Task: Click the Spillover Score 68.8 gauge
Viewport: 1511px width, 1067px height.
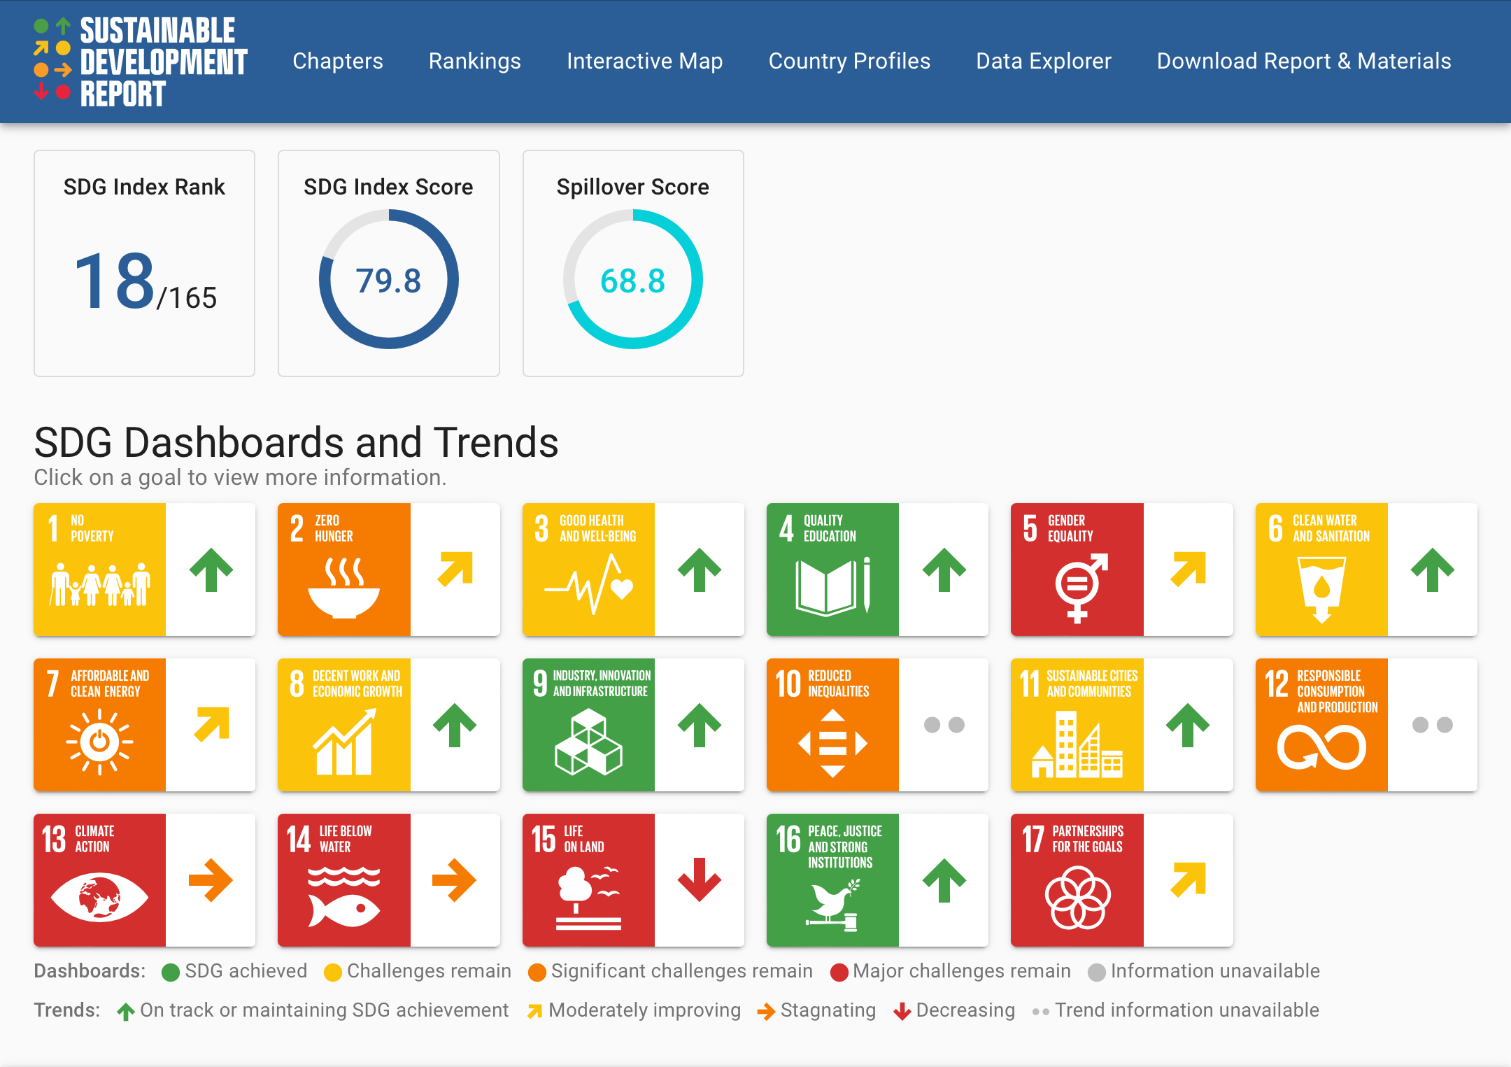Action: 633,279
